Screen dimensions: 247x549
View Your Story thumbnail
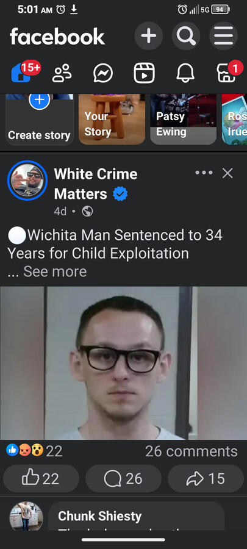tap(112, 119)
